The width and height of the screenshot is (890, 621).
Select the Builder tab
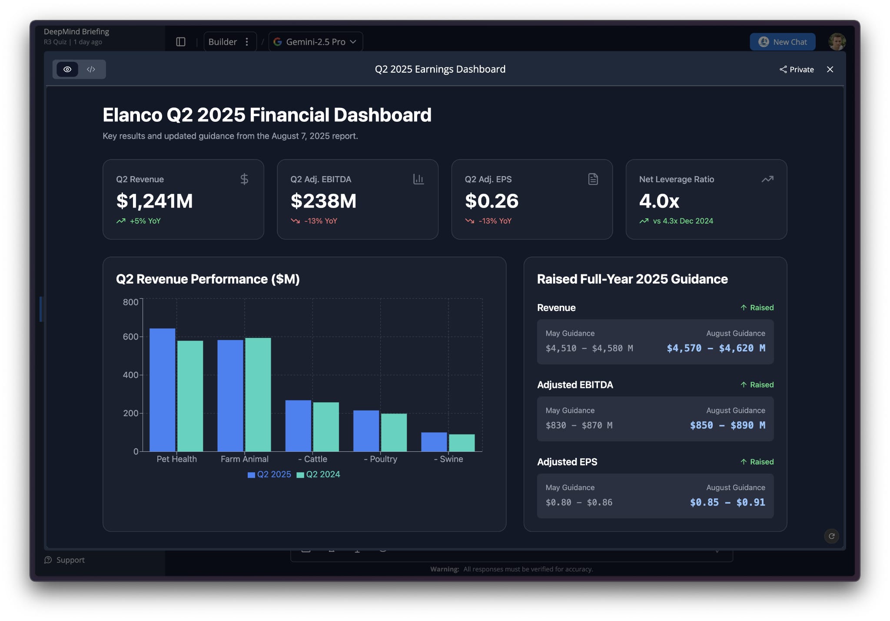(x=222, y=42)
